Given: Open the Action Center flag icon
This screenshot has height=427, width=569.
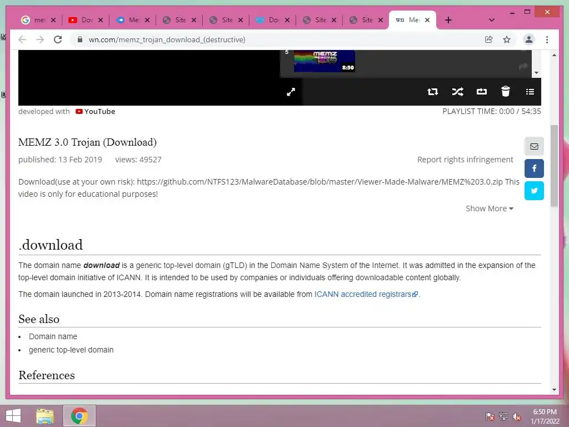Looking at the screenshot, I should click(x=490, y=416).
